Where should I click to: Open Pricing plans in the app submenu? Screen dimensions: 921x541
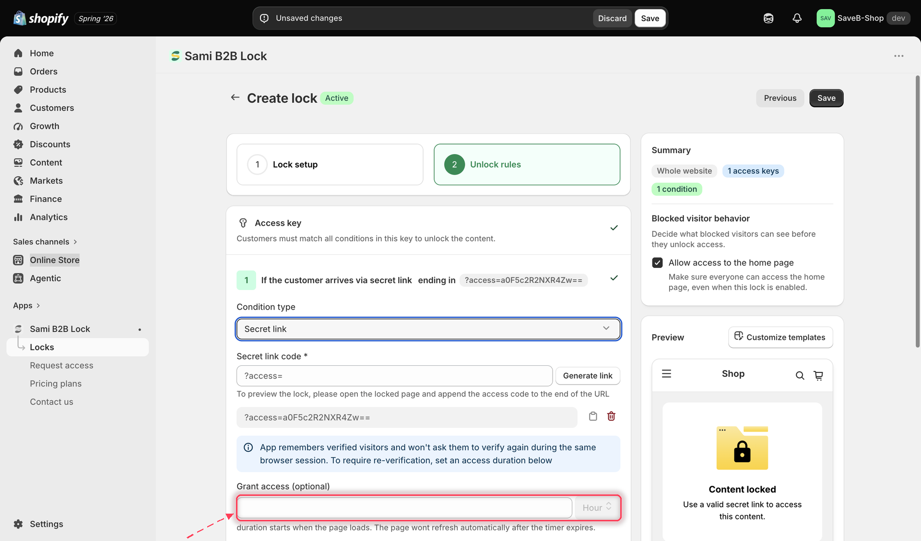coord(56,384)
